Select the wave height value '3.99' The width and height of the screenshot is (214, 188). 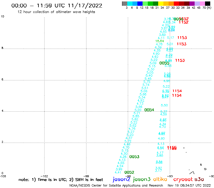(x=119, y=169)
